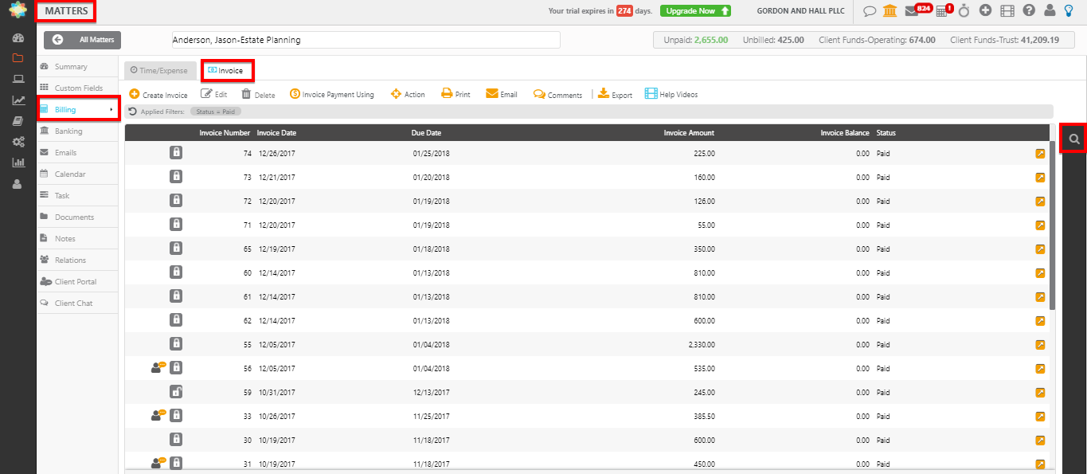
Task: Click the Unpaid 2,655.00 total
Action: click(696, 40)
